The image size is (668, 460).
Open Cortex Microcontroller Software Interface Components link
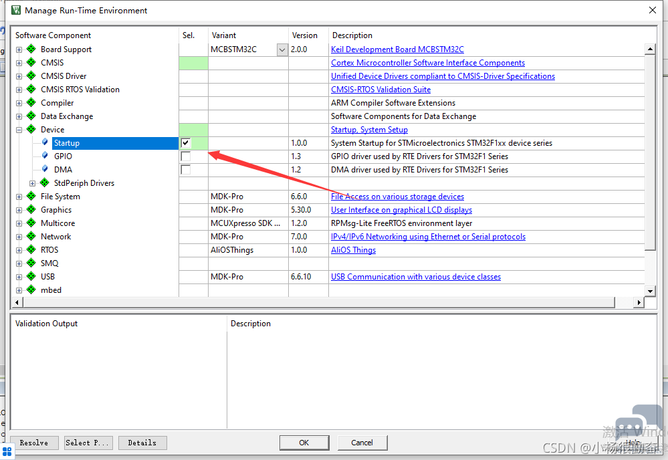pos(428,63)
